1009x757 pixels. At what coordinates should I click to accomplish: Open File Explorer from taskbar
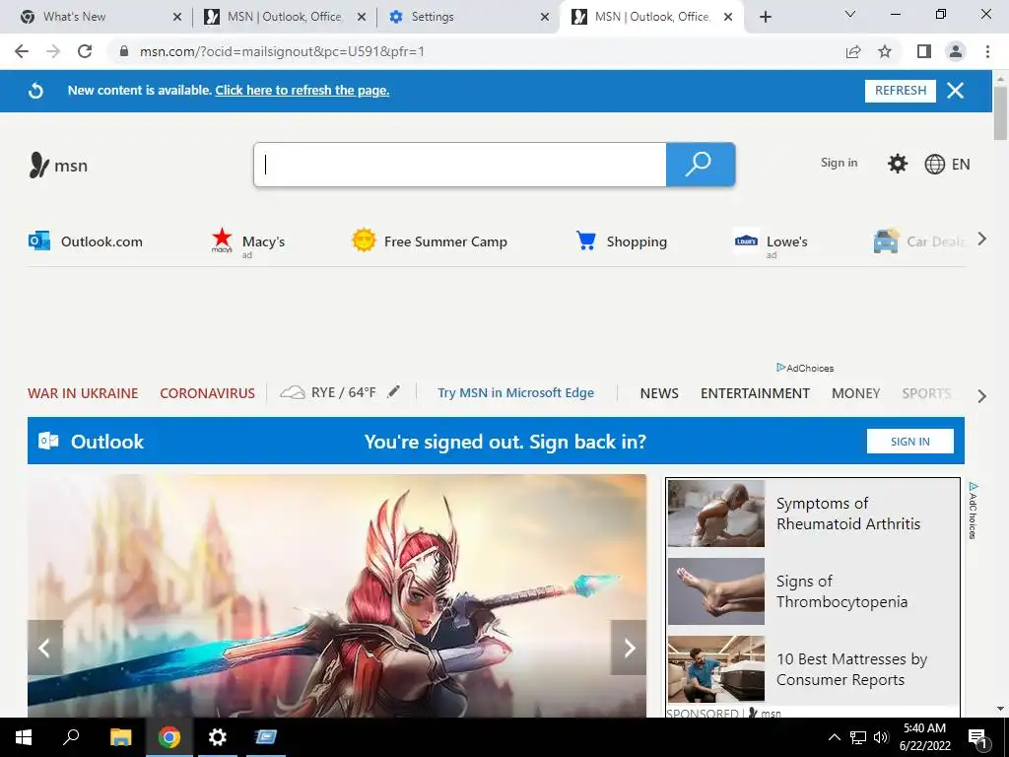(120, 737)
